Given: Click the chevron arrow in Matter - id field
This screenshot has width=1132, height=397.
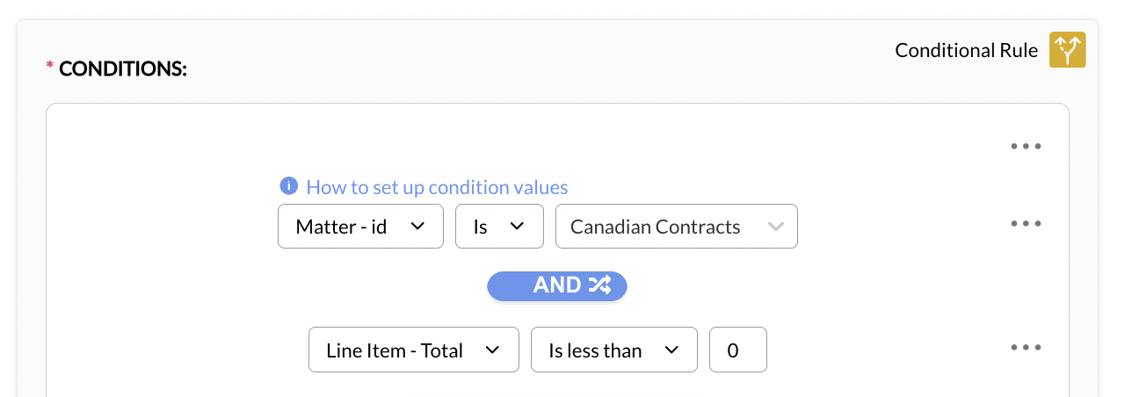Looking at the screenshot, I should (418, 227).
